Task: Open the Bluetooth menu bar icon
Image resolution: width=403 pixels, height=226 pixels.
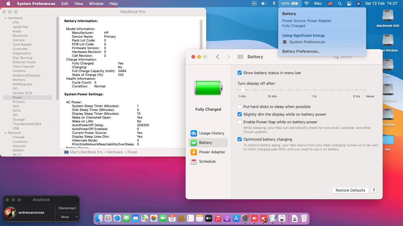Action: 274,4
